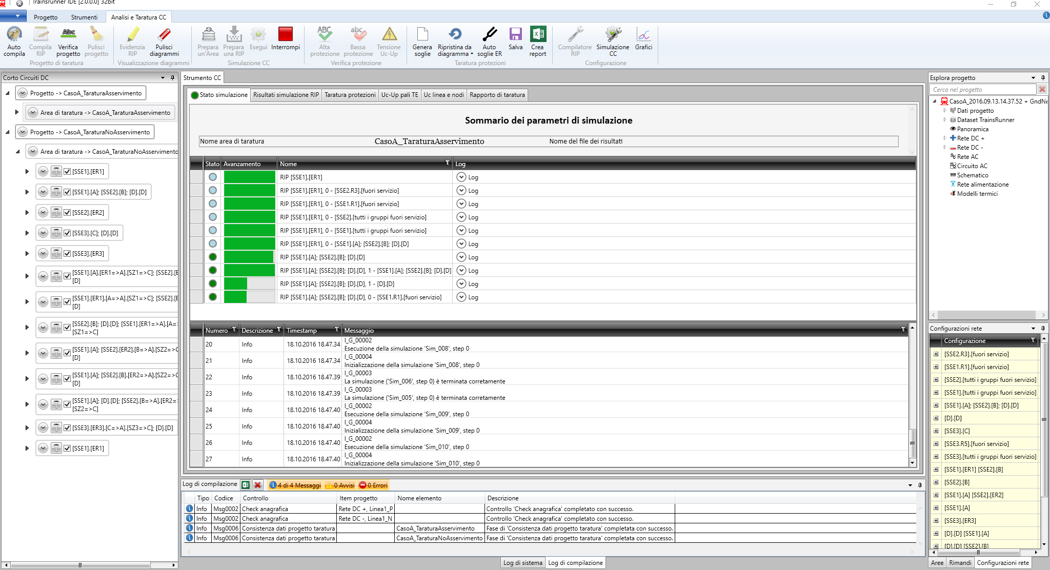Pin the Corto Circuiti DC panel
The width and height of the screenshot is (1050, 570).
(x=172, y=78)
